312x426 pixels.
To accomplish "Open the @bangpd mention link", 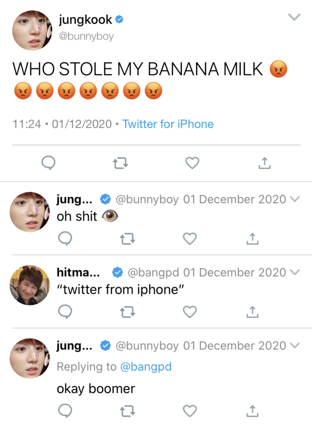I will [x=146, y=366].
